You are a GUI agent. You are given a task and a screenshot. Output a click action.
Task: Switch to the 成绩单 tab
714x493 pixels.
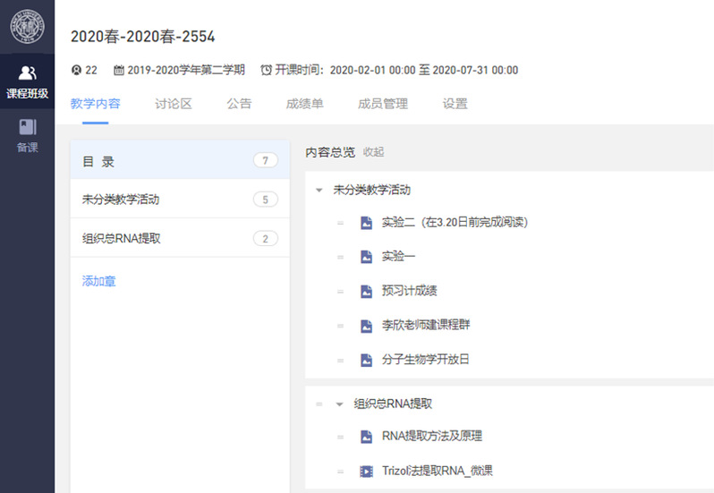click(x=304, y=104)
